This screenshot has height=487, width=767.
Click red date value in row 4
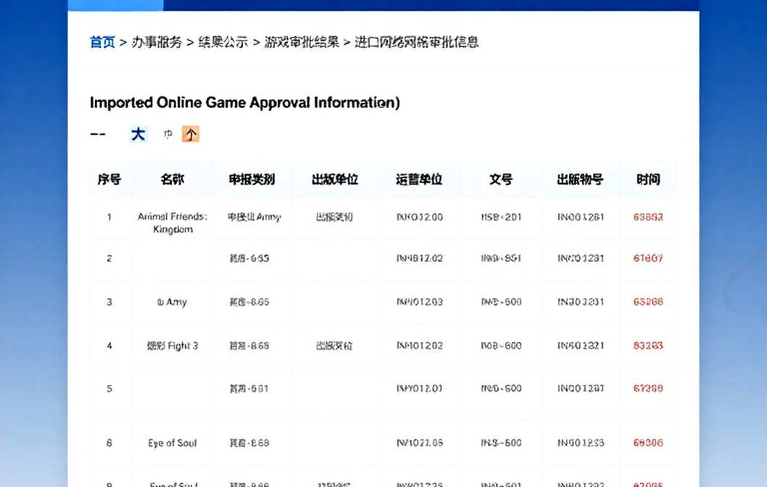(648, 346)
